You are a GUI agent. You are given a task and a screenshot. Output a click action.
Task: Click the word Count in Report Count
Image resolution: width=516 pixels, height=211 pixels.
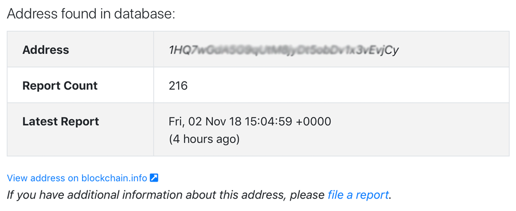[83, 86]
